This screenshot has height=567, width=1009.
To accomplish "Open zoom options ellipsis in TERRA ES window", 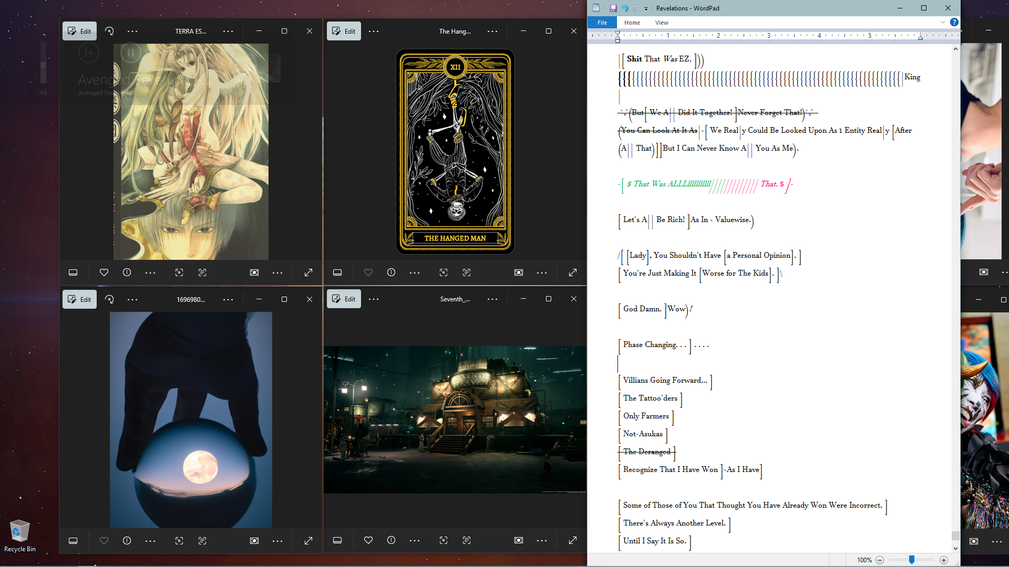I will 277,273.
